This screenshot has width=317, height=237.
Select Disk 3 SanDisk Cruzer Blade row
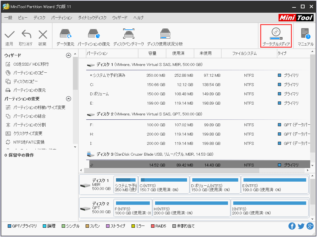tap(198, 154)
